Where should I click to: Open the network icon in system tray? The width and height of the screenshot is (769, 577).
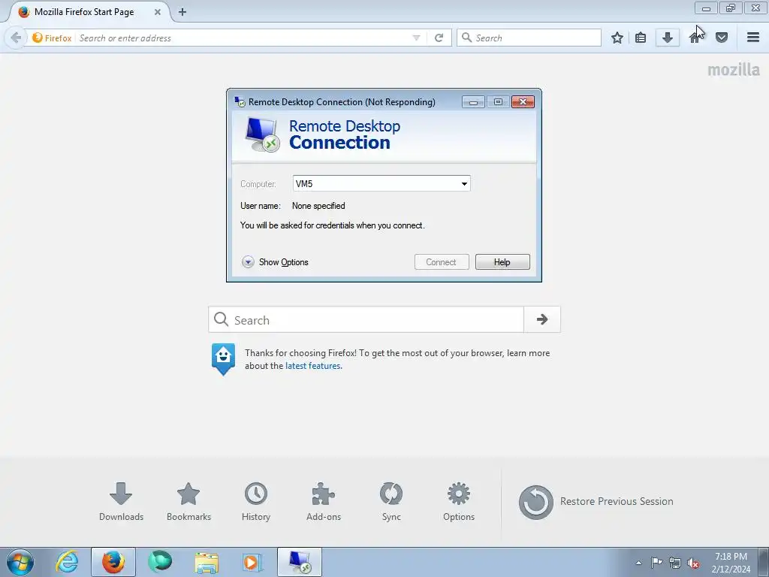(675, 563)
